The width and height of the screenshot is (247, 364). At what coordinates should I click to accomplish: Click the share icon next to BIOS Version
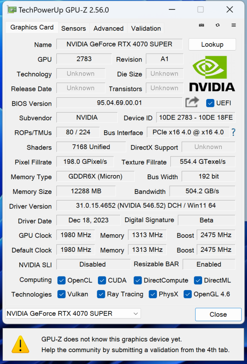point(192,102)
